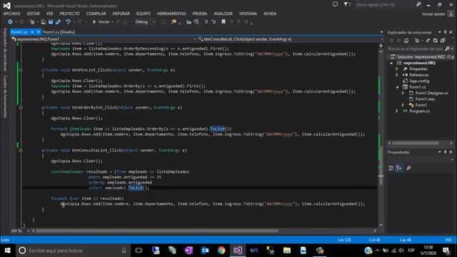Select Form1.resx in Solution Explorer
Viewport: 457px width, 257px height.
pyautogui.click(x=425, y=99)
